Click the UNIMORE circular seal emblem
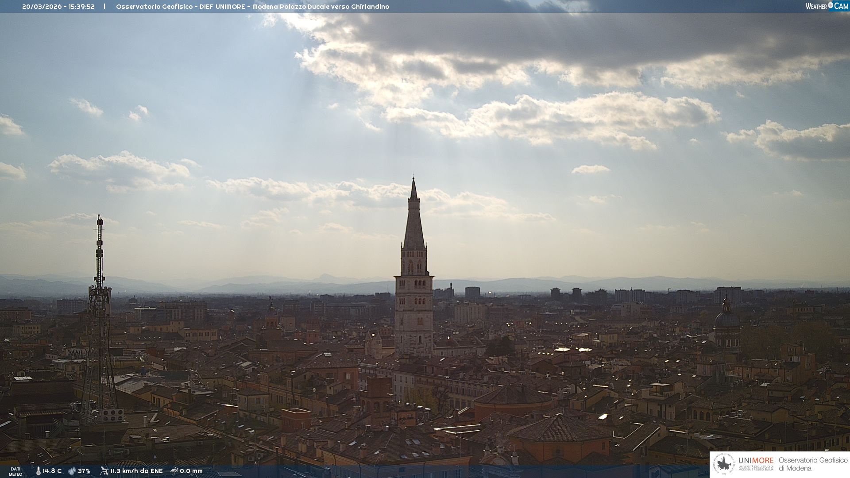Viewport: 850px width, 478px height. [724, 464]
